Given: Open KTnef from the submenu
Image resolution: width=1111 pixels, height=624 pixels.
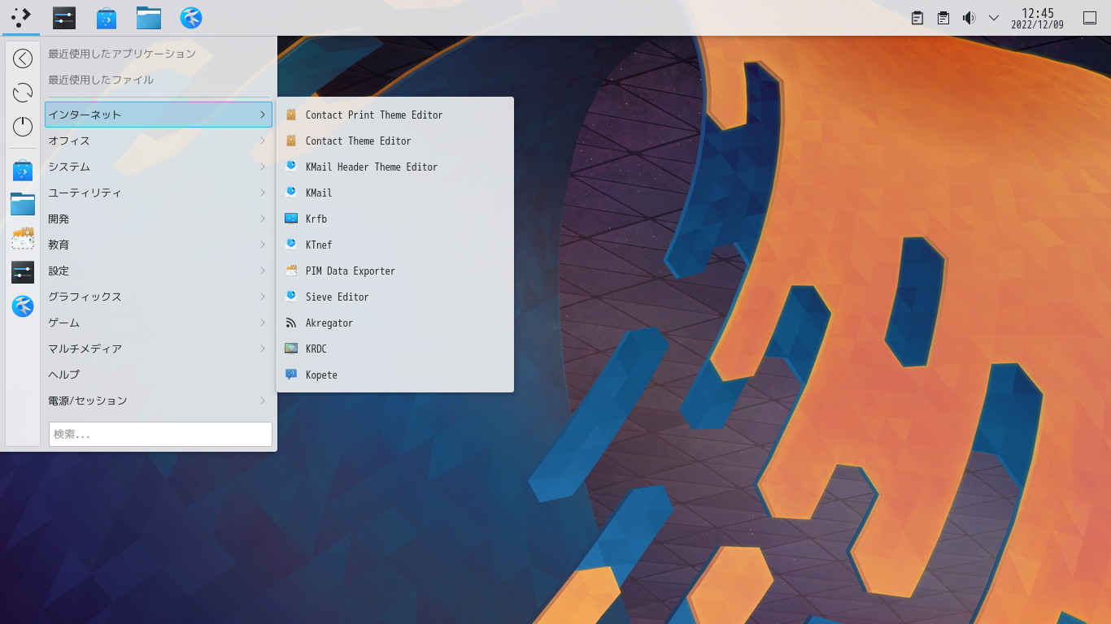Looking at the screenshot, I should 395,245.
